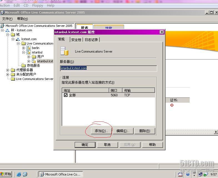Toggle the 全部 address checkbox
The height and width of the screenshot is (178, 218).
tap(66, 95)
